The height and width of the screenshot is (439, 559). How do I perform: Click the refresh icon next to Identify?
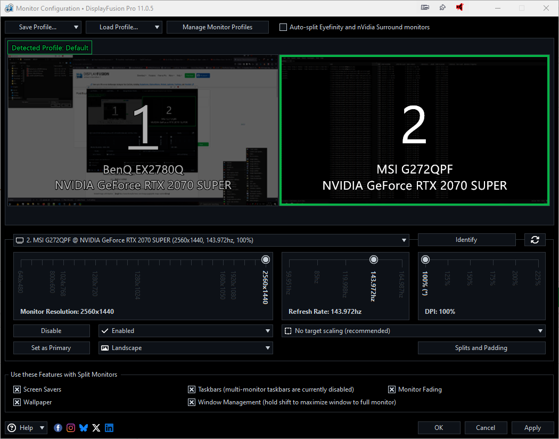(535, 240)
